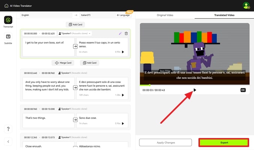Play audio for 'Sono due cose.' translation
Viewport: 254px width, 150px height.
point(123,123)
